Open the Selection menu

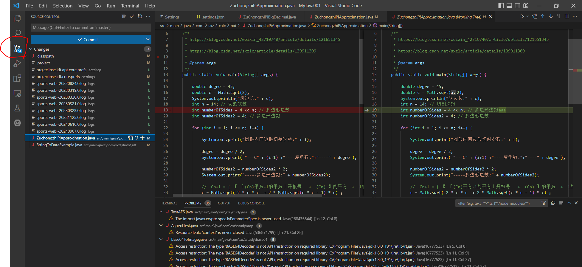(x=63, y=6)
